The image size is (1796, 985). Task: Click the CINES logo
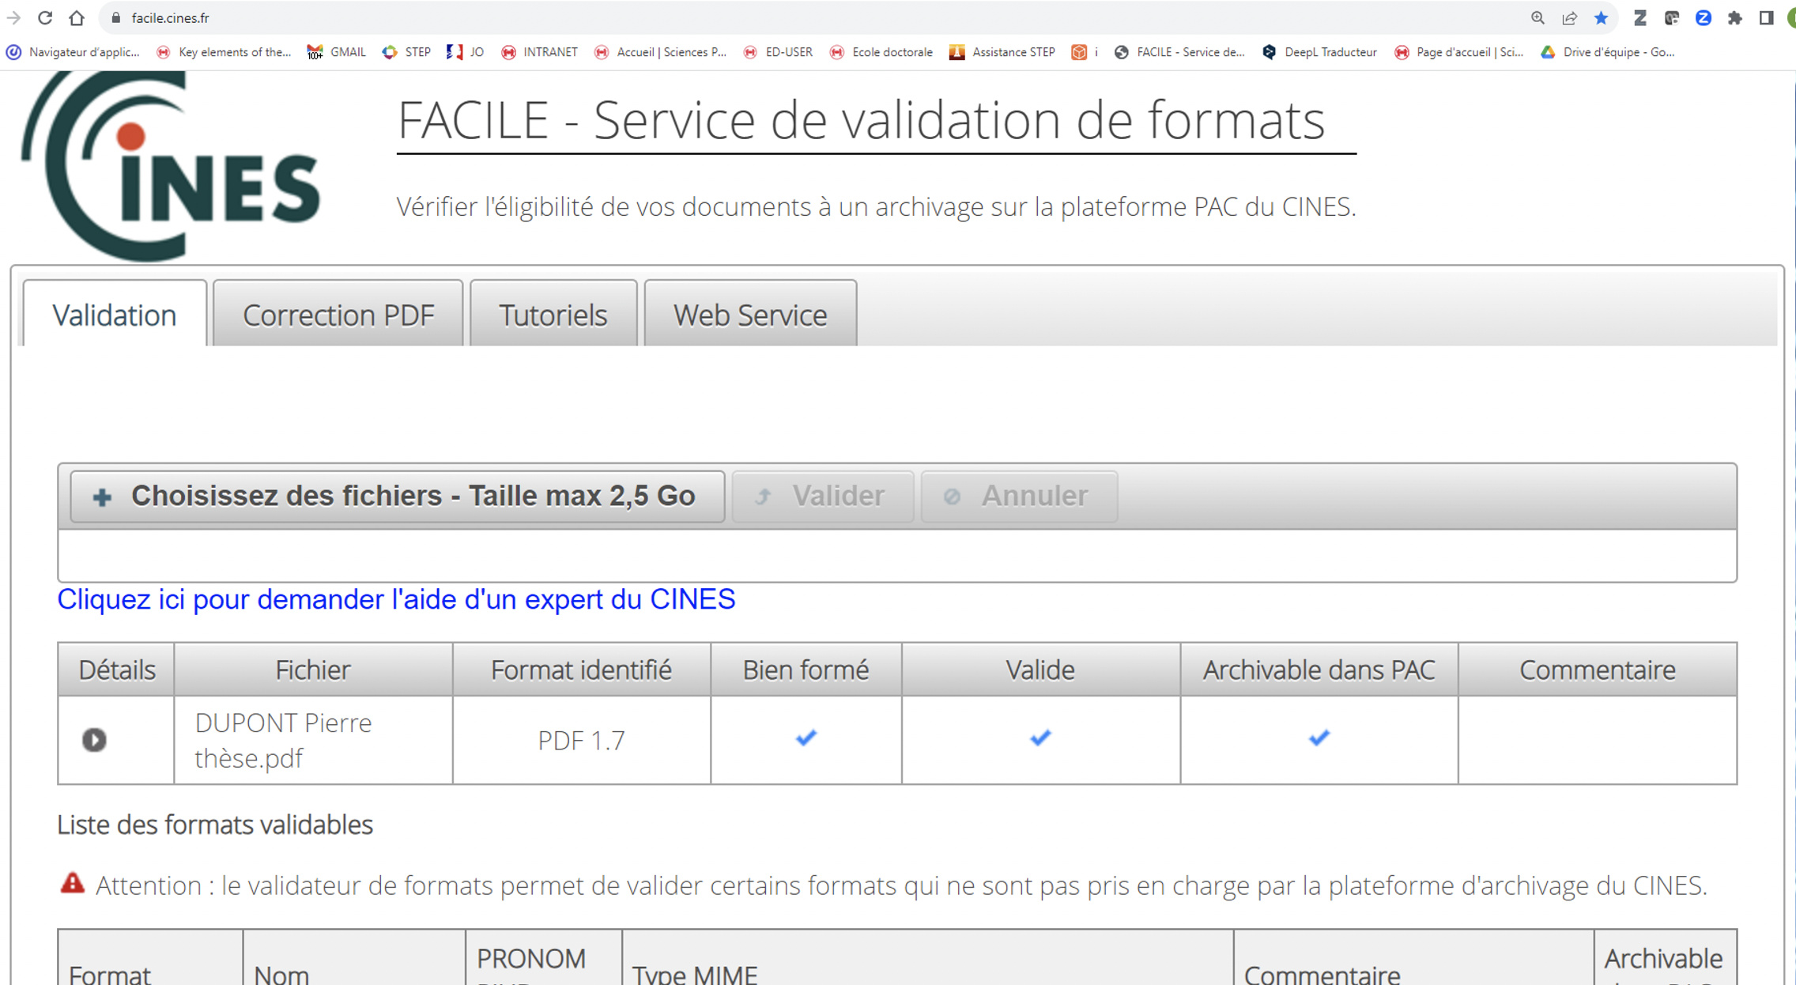(x=170, y=166)
